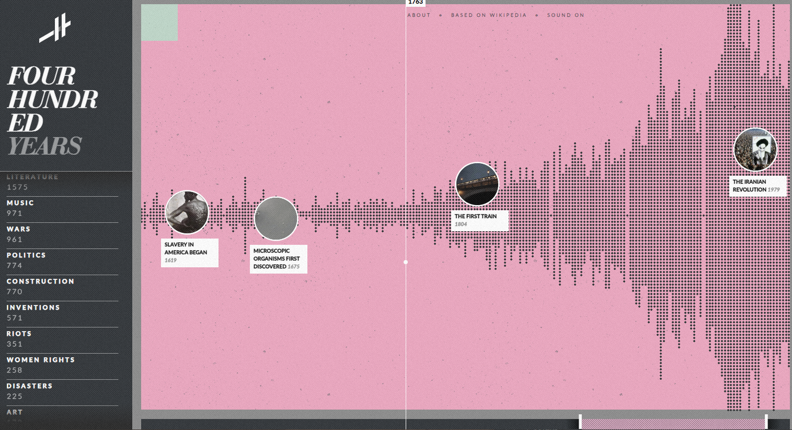Click the 1763 year marker label
This screenshot has width=792, height=430.
416,3
